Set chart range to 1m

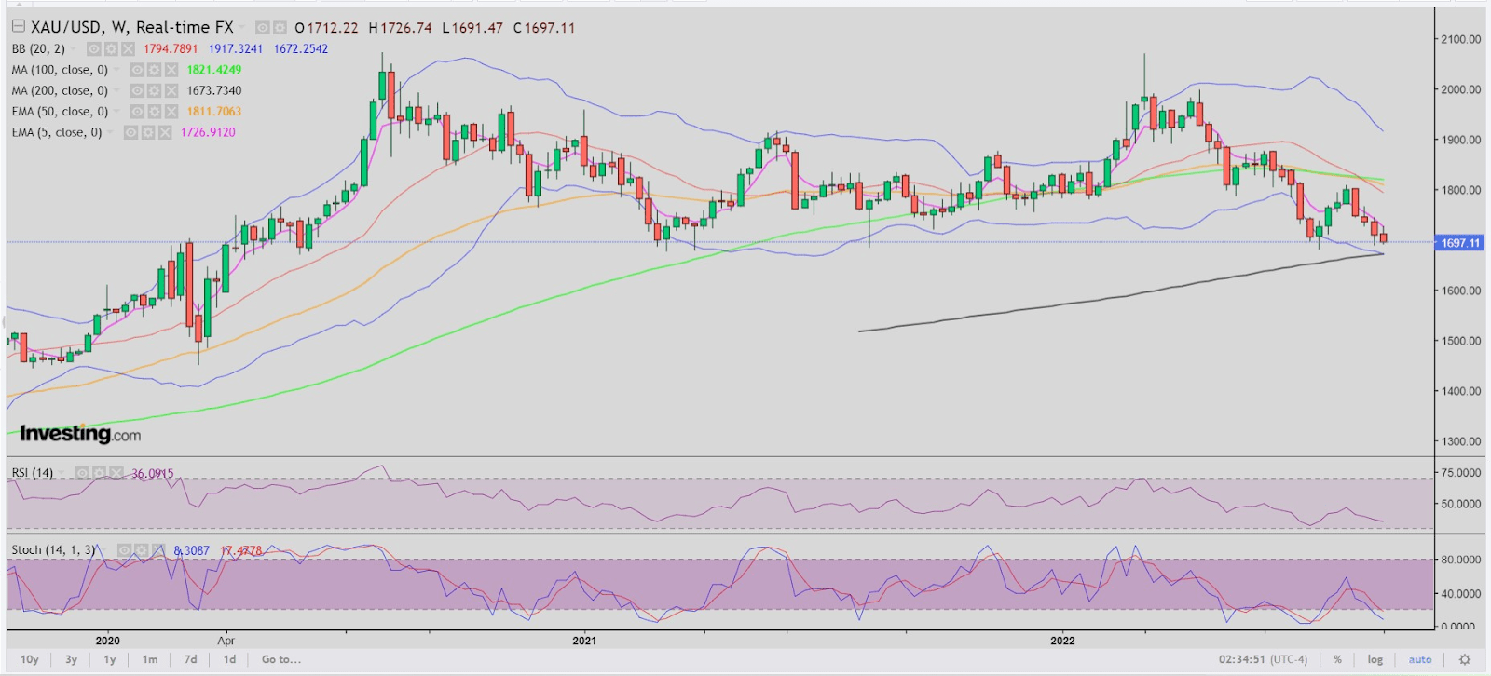pyautogui.click(x=150, y=659)
